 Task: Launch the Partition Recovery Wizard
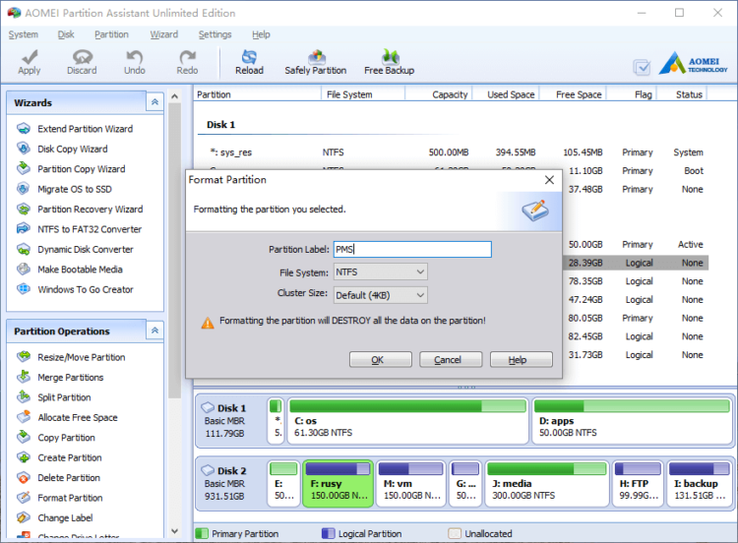[x=90, y=210]
